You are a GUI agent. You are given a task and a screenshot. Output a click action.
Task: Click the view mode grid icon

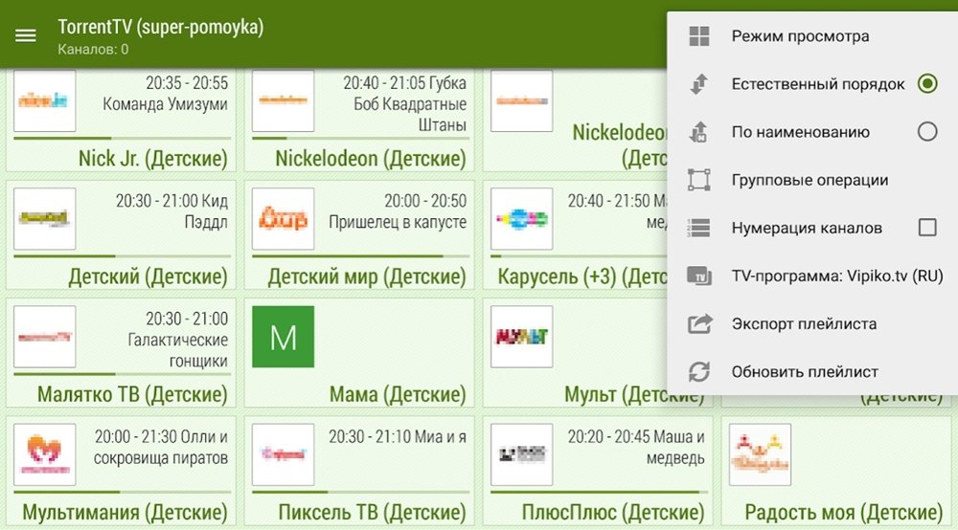point(699,36)
